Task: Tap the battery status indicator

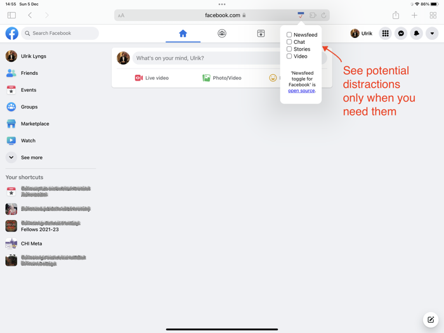Action: coord(434,4)
